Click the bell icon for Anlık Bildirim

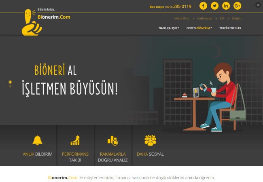[38, 140]
